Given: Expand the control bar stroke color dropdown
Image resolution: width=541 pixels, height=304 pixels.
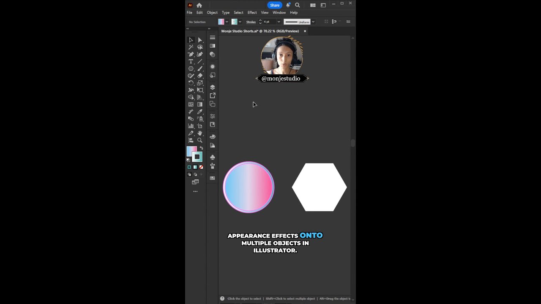Looking at the screenshot, I should pyautogui.click(x=240, y=22).
